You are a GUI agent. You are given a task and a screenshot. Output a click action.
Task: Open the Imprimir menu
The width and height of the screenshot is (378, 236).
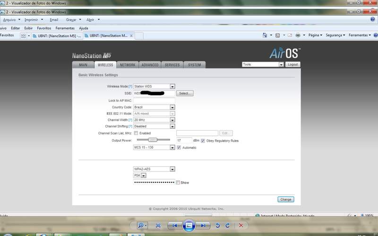click(34, 20)
